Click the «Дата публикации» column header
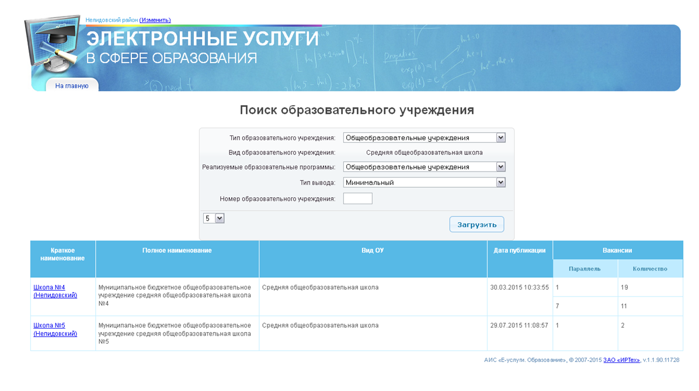 tap(519, 250)
